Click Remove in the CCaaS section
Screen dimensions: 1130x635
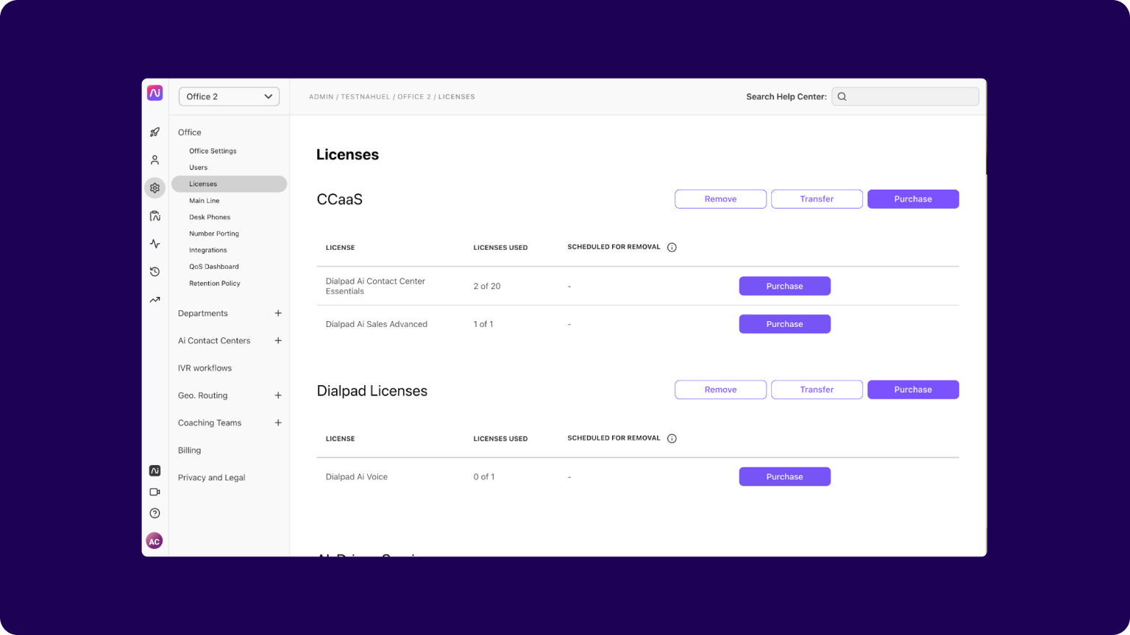pyautogui.click(x=720, y=199)
